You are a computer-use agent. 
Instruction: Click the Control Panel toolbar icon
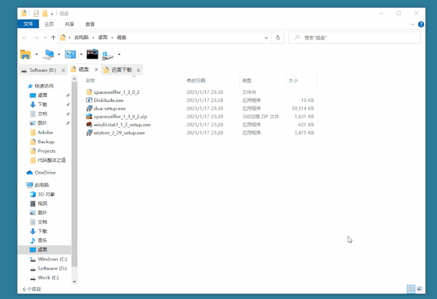coord(70,54)
